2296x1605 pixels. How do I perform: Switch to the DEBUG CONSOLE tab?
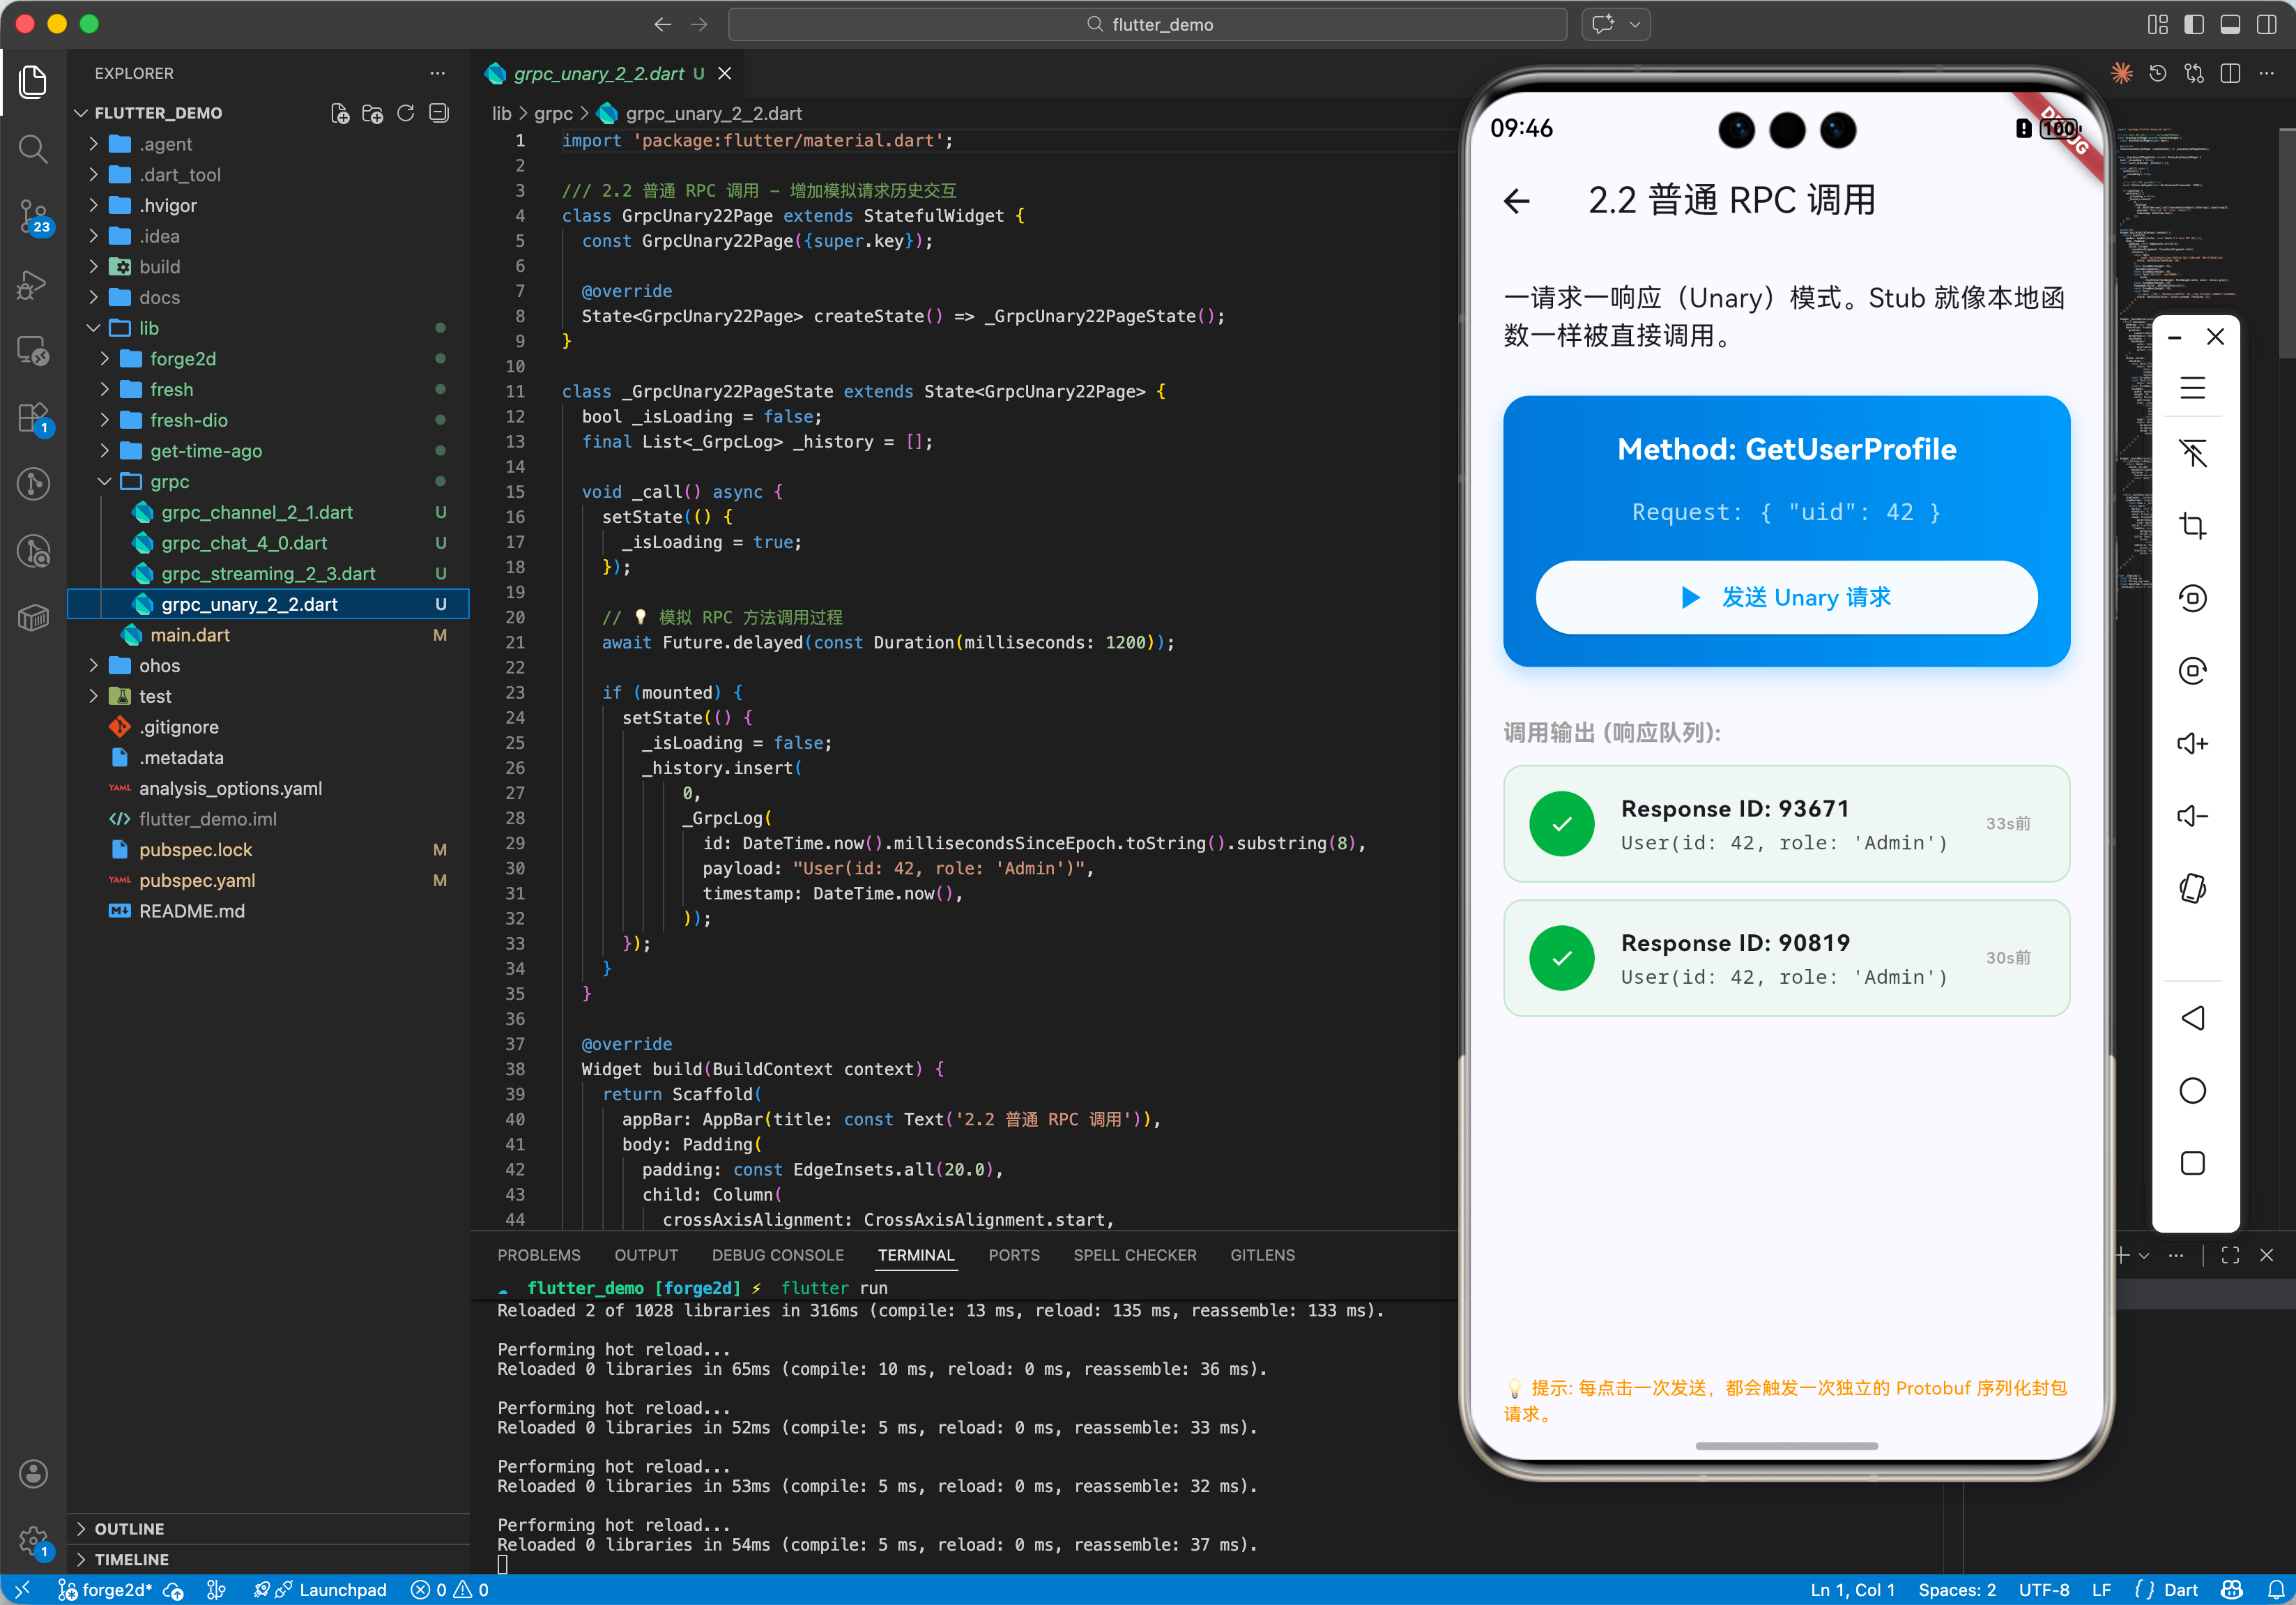[x=777, y=1255]
